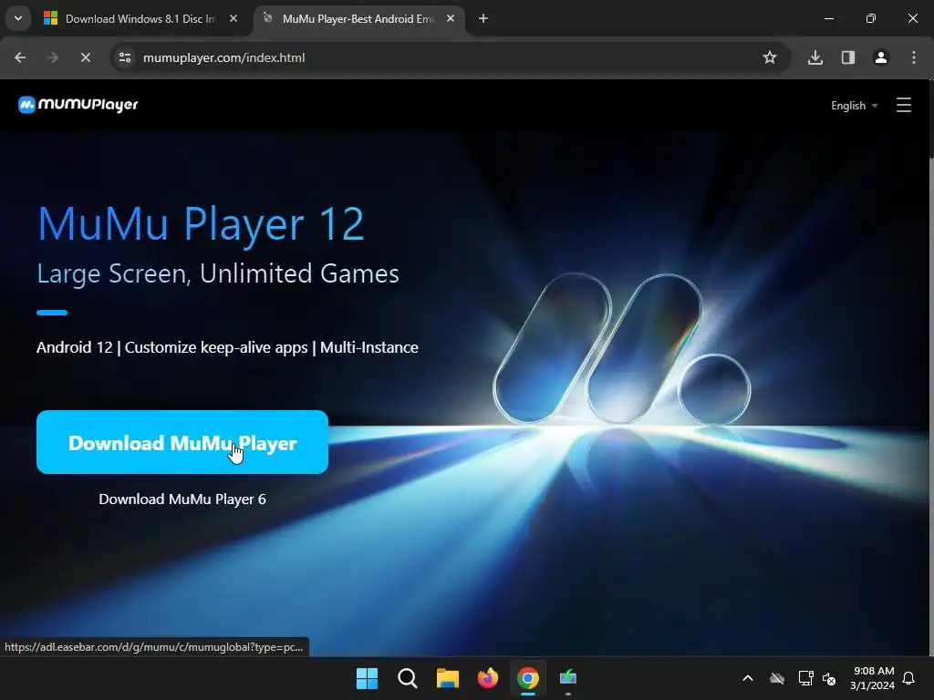Click the muted volume tray icon

[x=829, y=678]
